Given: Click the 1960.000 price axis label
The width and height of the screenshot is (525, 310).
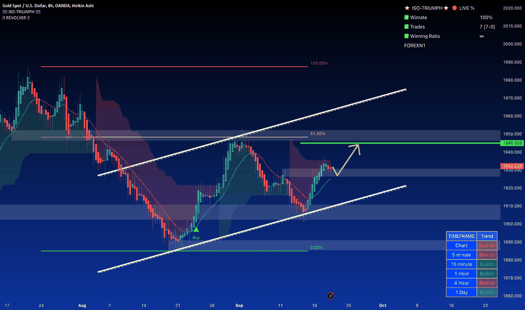Looking at the screenshot, I should tap(512, 116).
